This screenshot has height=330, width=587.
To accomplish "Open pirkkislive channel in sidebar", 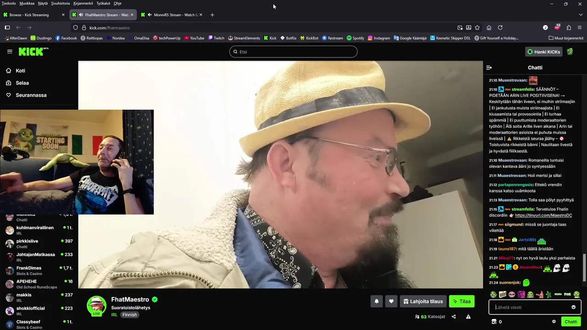I will [39, 243].
